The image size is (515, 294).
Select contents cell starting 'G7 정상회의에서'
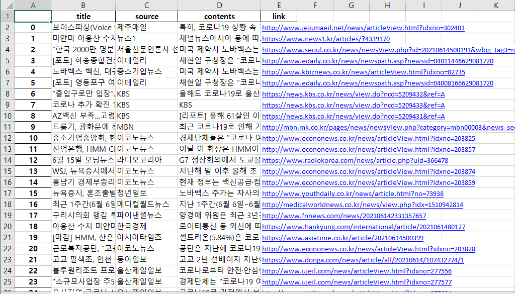tap(219, 160)
